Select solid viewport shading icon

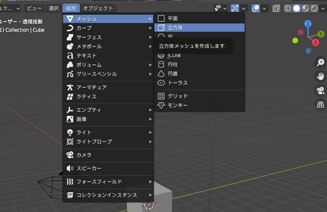click(296, 8)
